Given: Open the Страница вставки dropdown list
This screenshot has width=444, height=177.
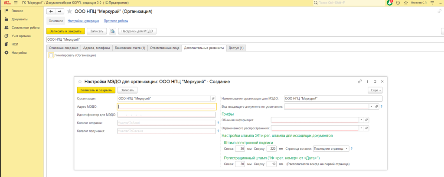Looking at the screenshot, I should point(346,149).
